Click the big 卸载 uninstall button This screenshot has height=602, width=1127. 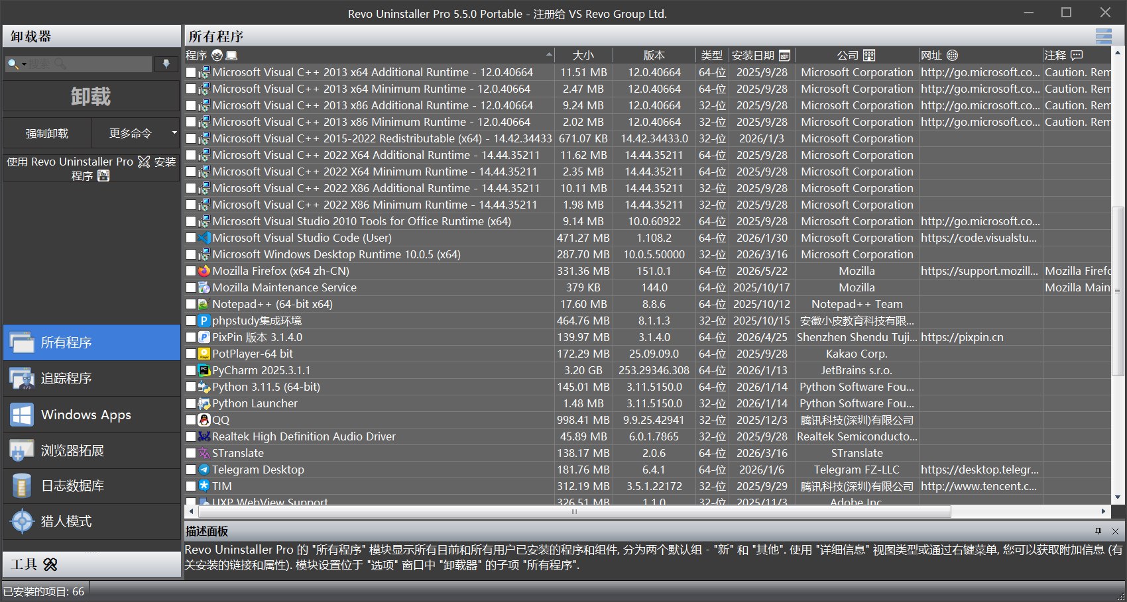pos(91,97)
